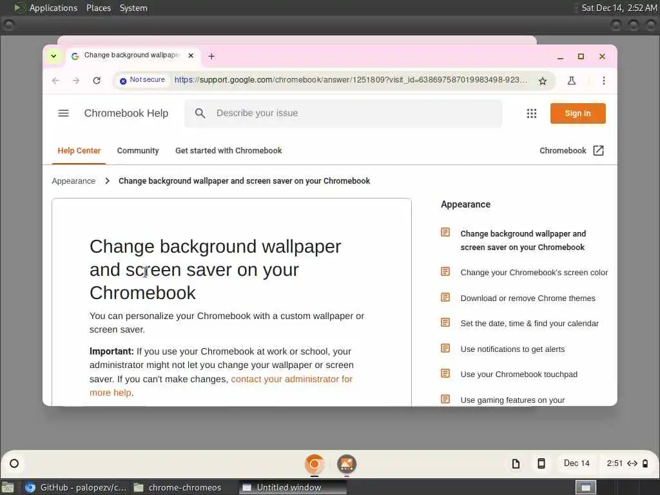Switch to the Help Center tab
This screenshot has width=660, height=495.
point(79,151)
